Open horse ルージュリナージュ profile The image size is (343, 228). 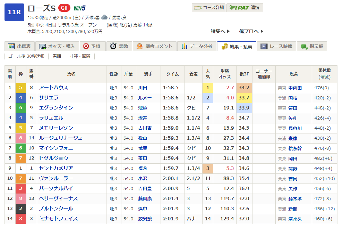pyautogui.click(x=61, y=138)
